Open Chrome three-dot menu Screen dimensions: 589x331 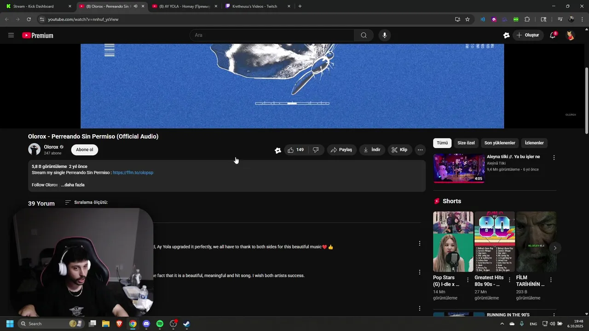coord(581,19)
